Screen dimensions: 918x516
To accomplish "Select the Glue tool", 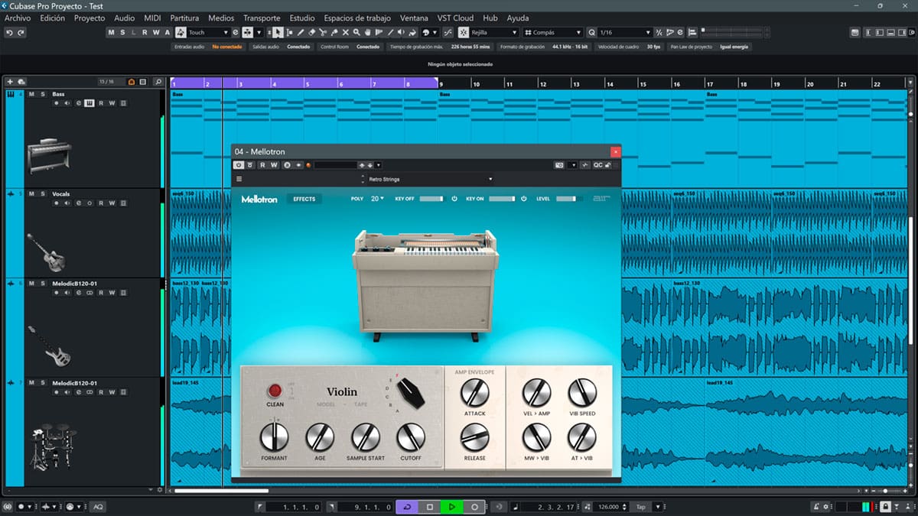I will [x=334, y=33].
